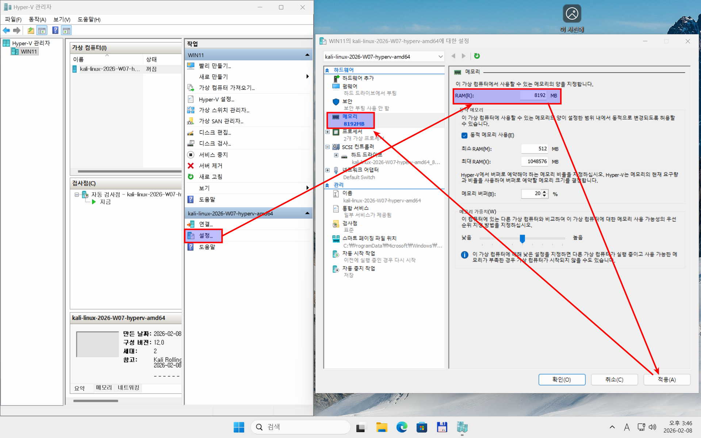Image resolution: width=701 pixels, height=438 pixels.
Task: Switch to 요약 tab
Action: 80,388
